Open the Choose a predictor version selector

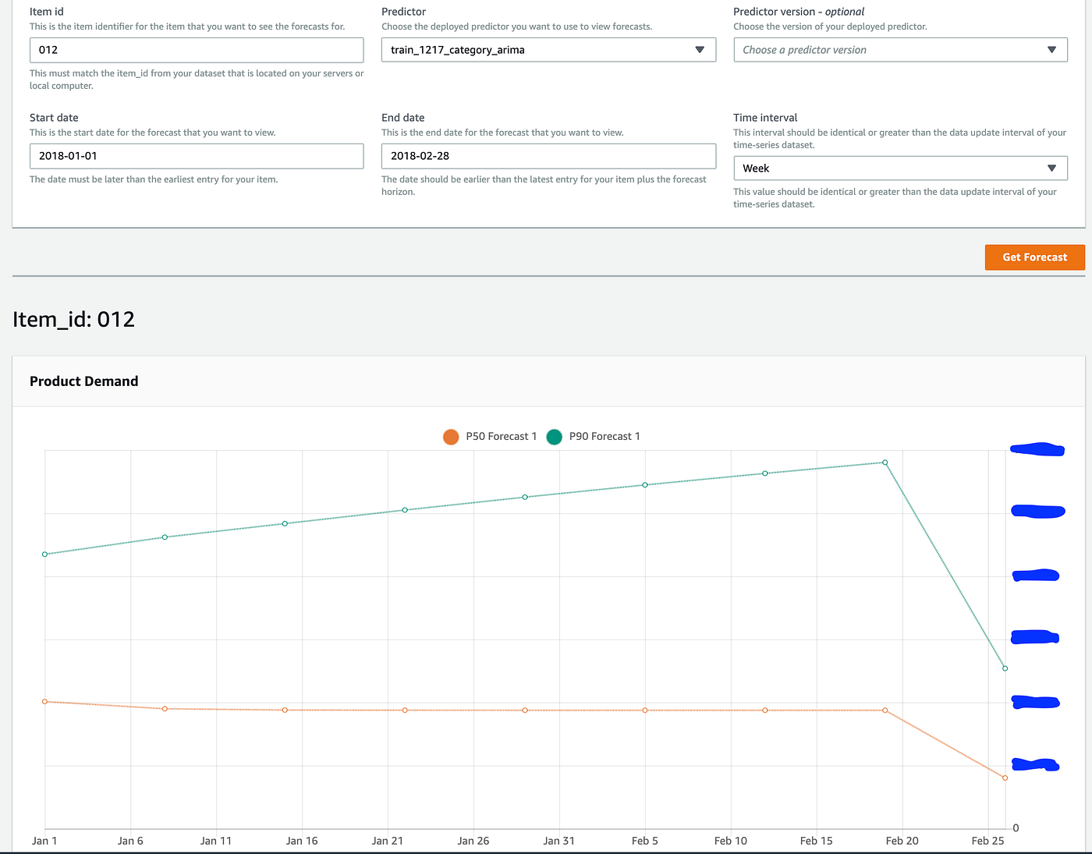point(900,49)
